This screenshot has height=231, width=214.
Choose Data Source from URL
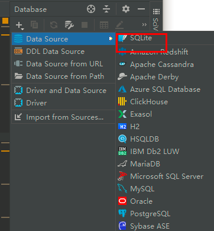64,64
